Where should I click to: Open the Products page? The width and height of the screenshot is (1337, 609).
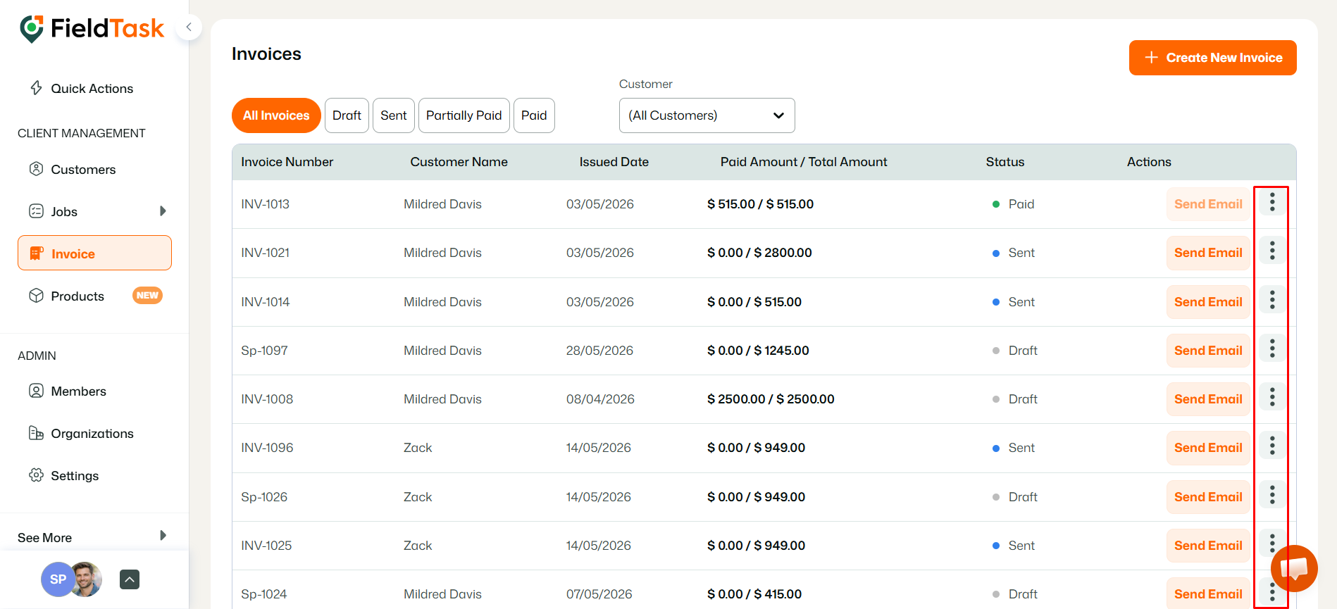click(x=77, y=296)
